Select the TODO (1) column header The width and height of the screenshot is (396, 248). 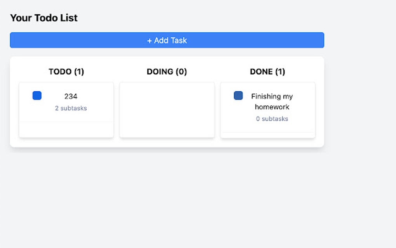[x=66, y=72]
